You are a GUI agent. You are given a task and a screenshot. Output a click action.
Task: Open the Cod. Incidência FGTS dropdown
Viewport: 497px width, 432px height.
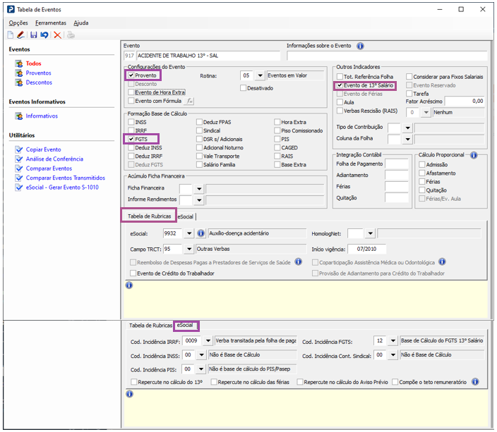pos(393,341)
